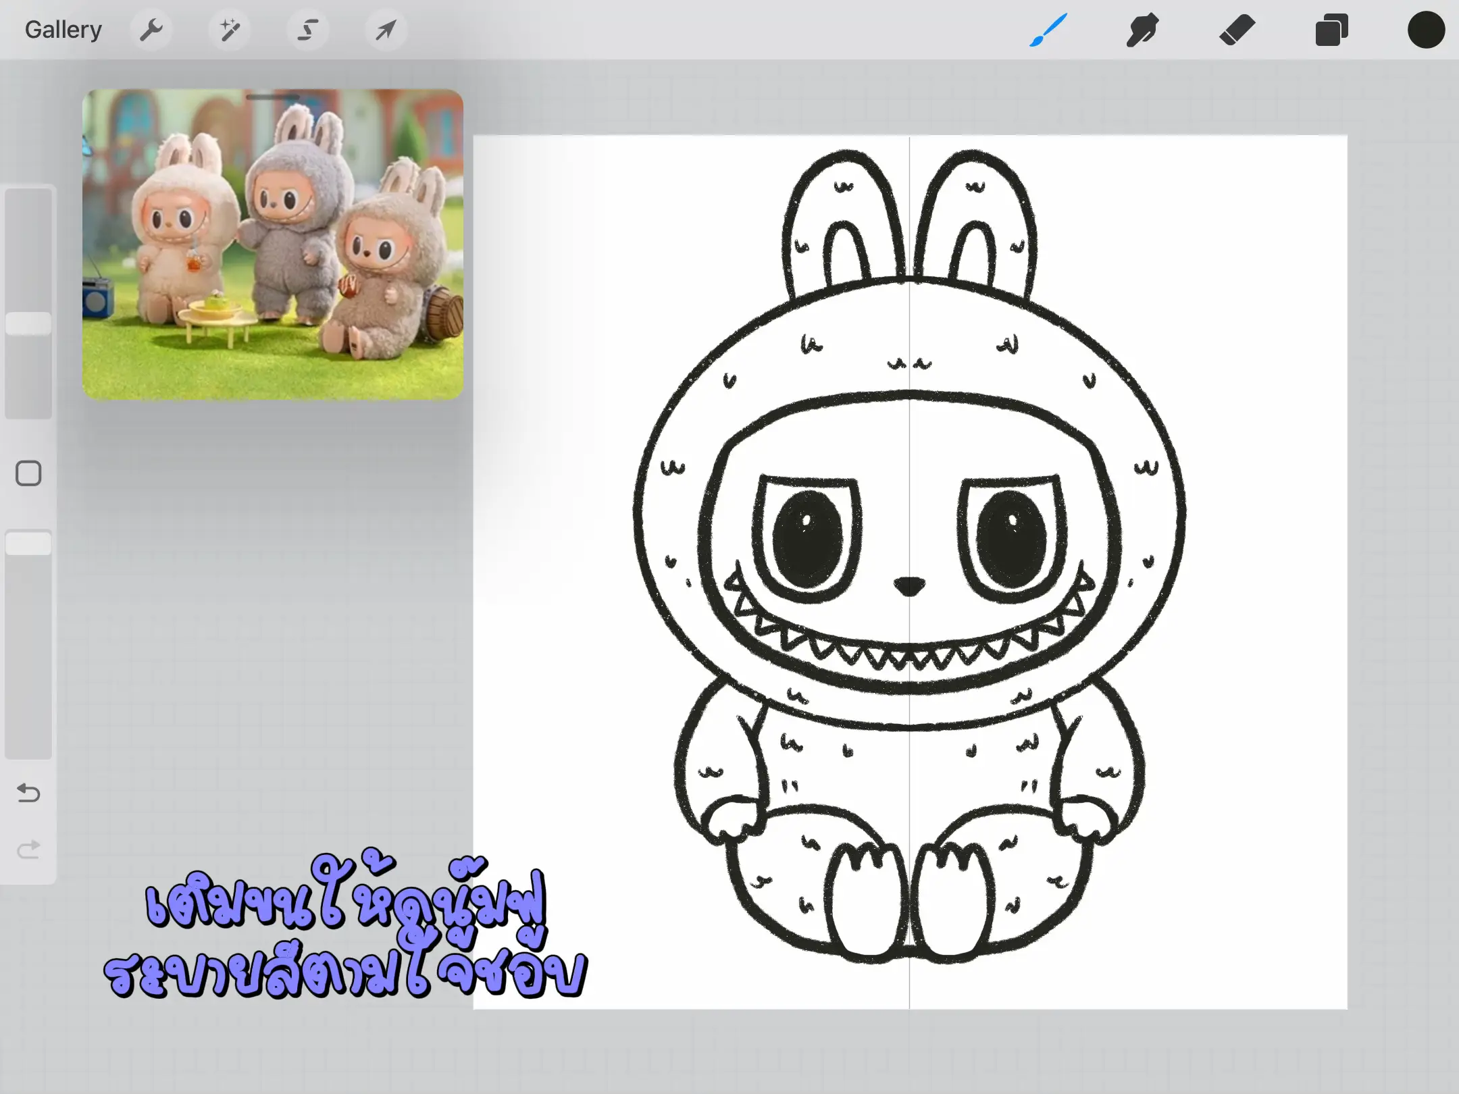1459x1094 pixels.
Task: Activate the Transform arrow tool
Action: coord(386,30)
